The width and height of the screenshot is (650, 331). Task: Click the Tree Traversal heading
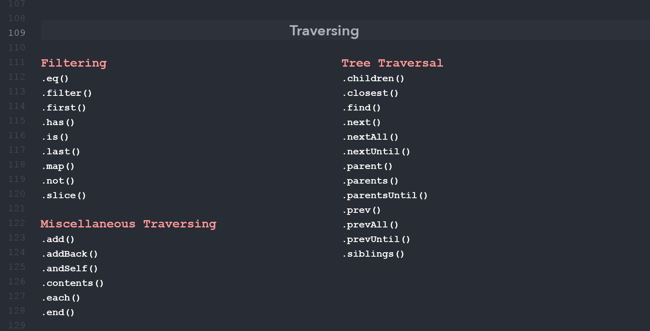tap(392, 63)
